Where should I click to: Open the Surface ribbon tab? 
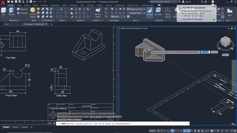[27, 5]
